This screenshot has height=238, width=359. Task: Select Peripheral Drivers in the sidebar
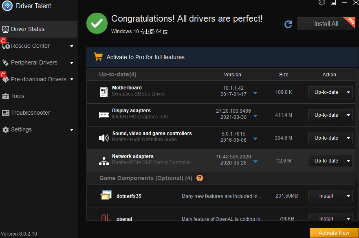coord(34,62)
